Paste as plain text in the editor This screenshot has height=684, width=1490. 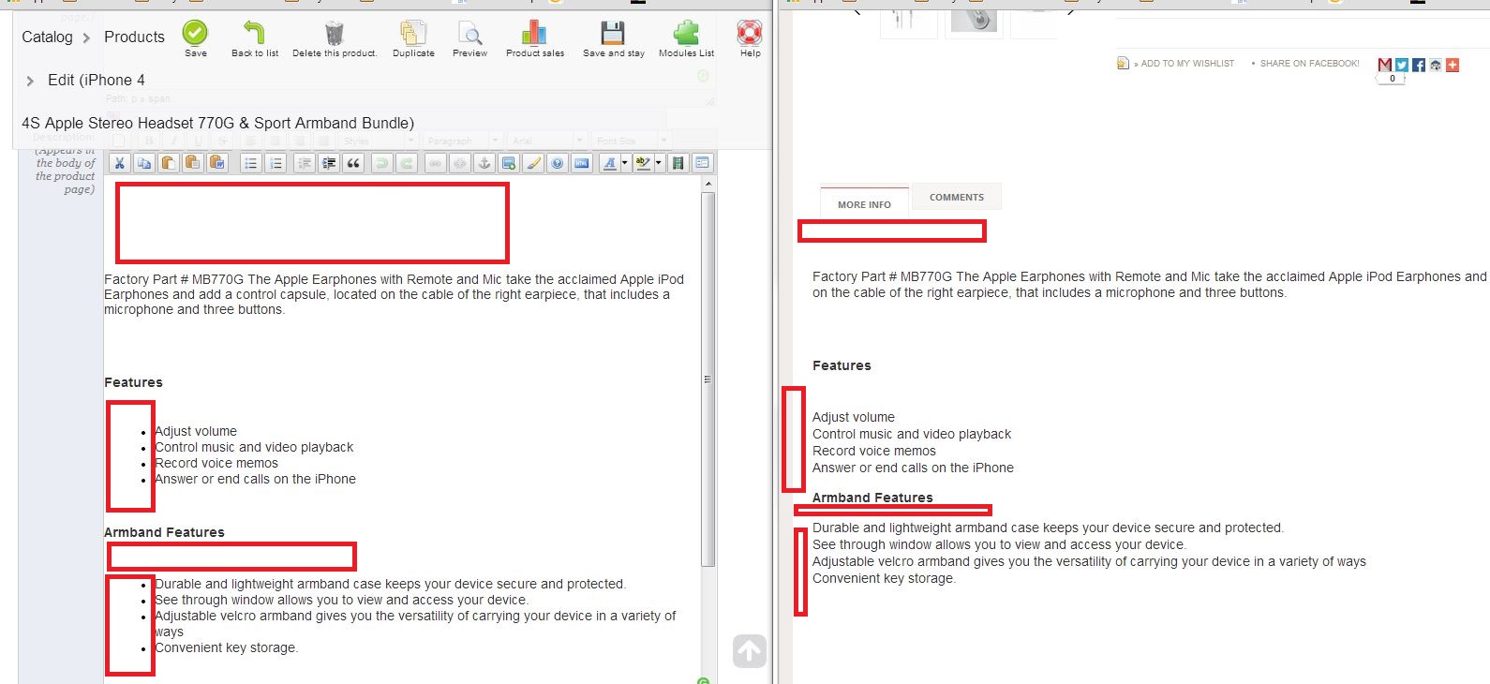pos(192,163)
